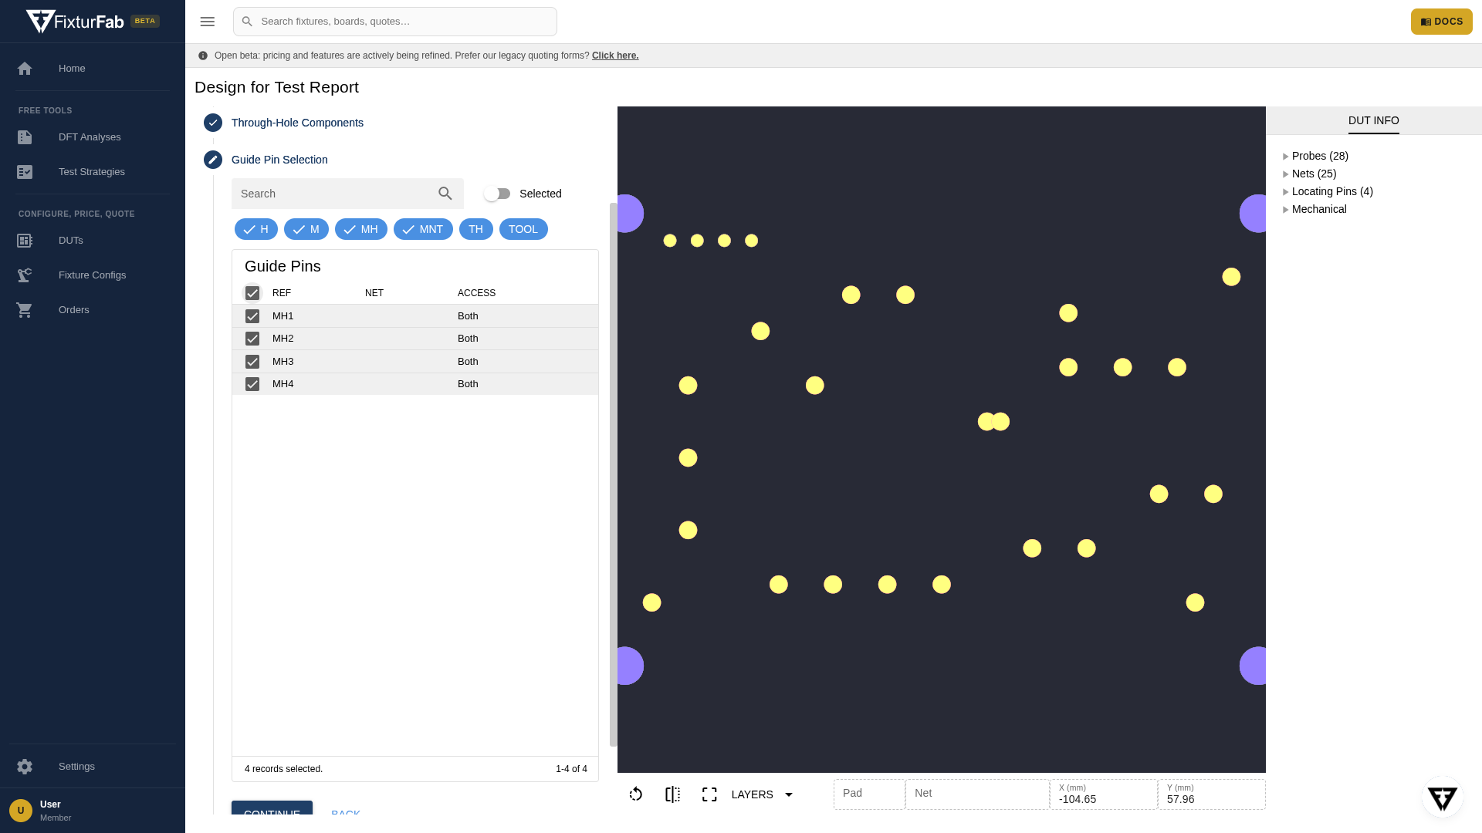Click the vertical scrollbar of the step panel

pyautogui.click(x=614, y=474)
